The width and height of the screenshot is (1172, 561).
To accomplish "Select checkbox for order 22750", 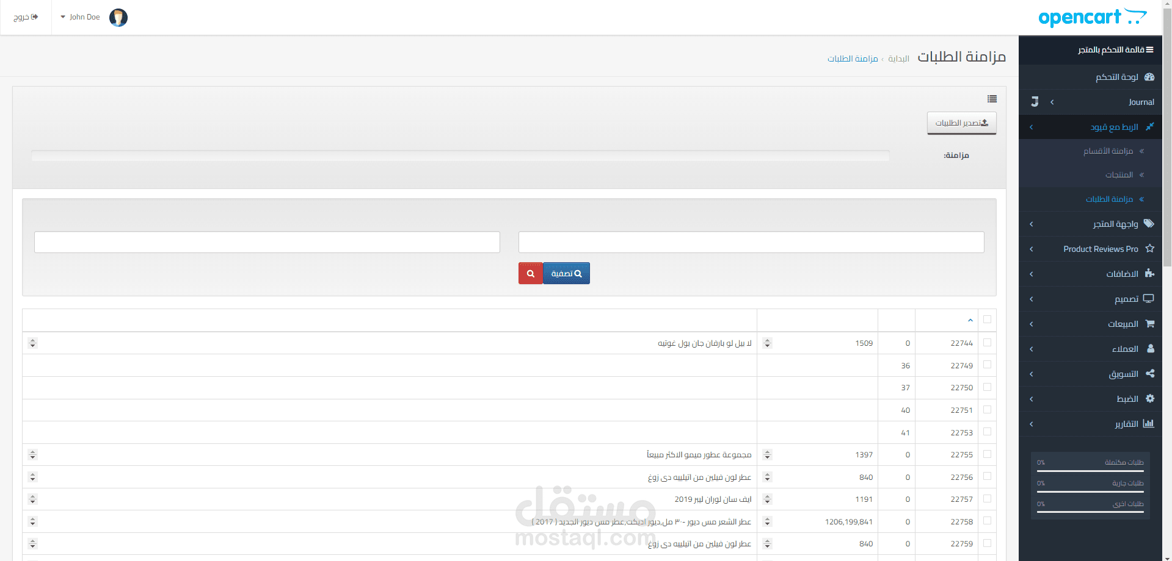I will [x=987, y=387].
